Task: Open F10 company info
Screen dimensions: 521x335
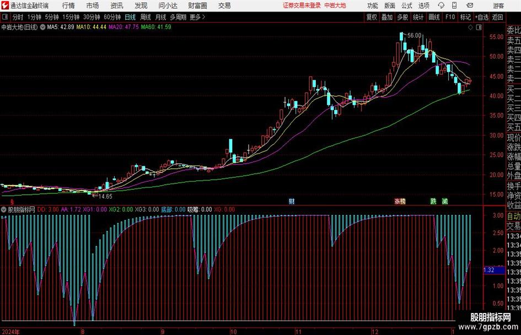Action: (x=450, y=17)
